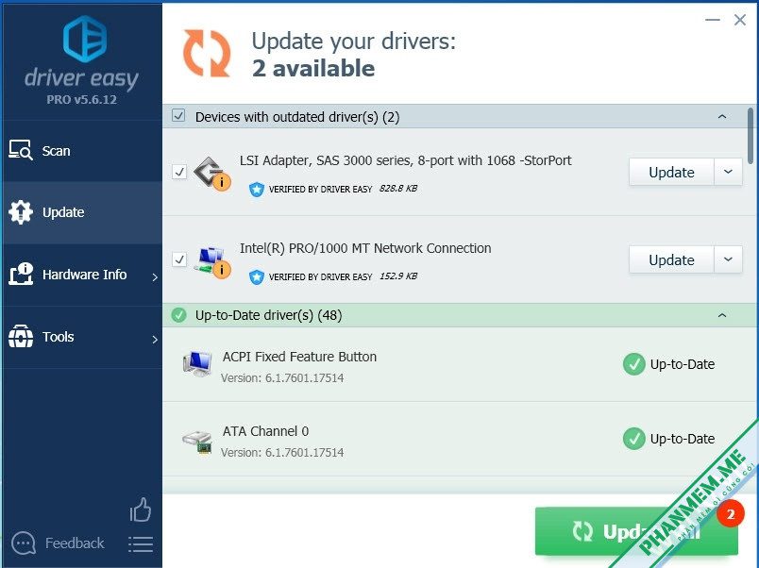Expand Hardware Info submenu arrow
The image size is (759, 568).
[155, 277]
